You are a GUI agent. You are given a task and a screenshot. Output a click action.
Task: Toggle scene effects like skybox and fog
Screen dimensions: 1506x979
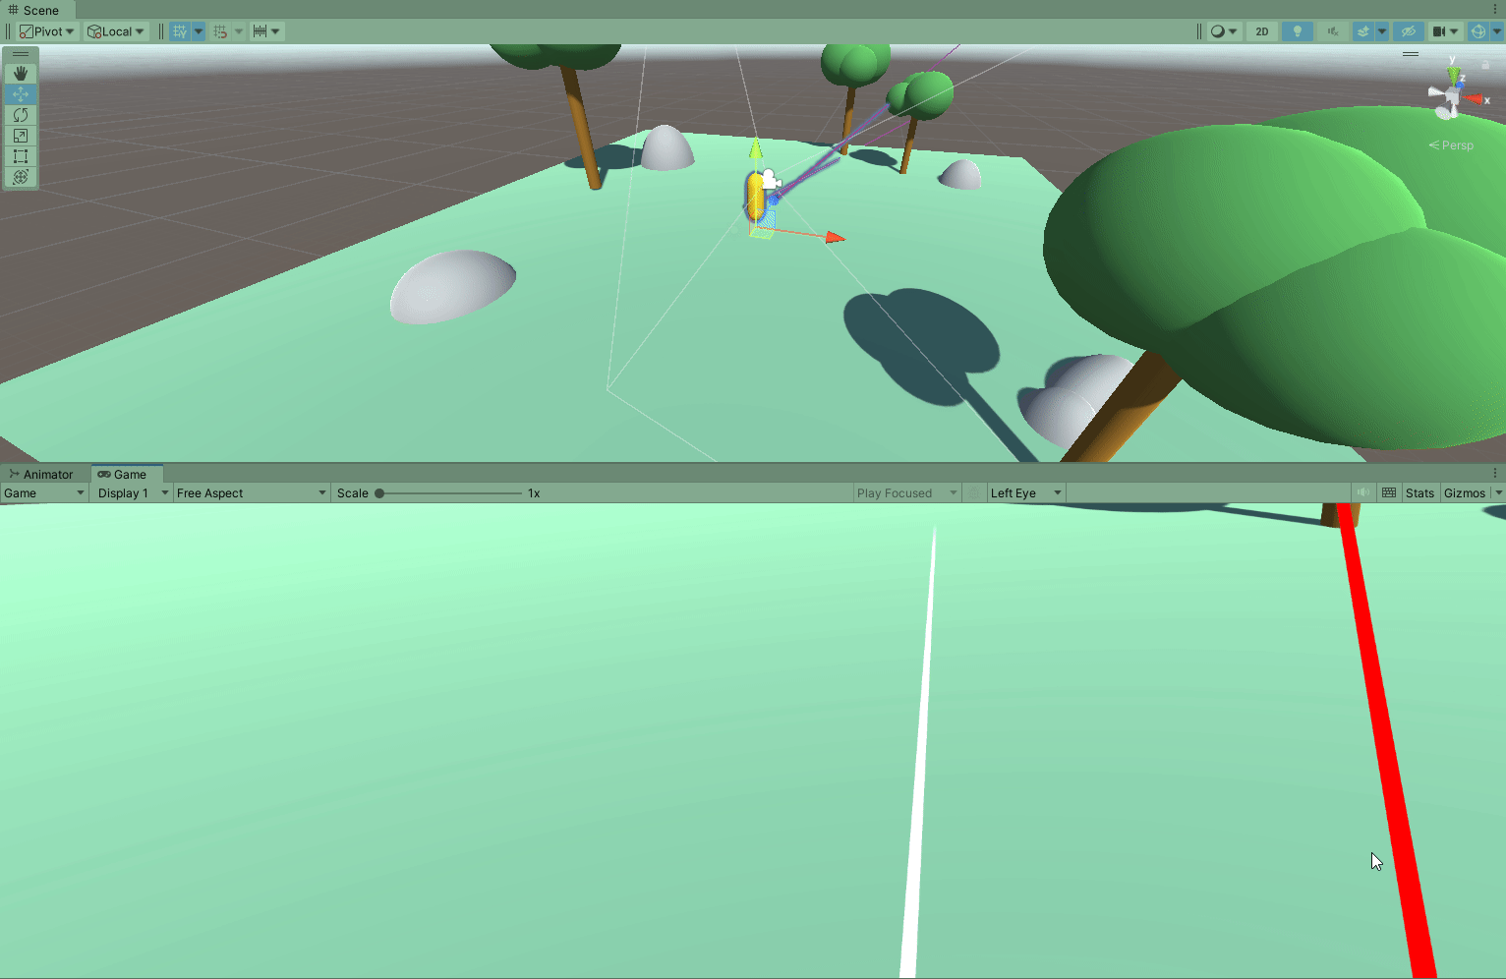pos(1363,31)
